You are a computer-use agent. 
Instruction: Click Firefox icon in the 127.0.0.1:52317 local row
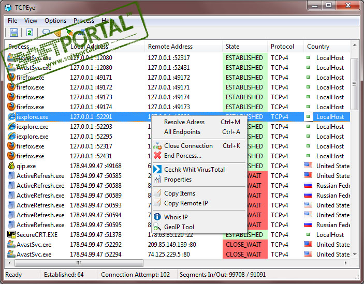click(11, 146)
